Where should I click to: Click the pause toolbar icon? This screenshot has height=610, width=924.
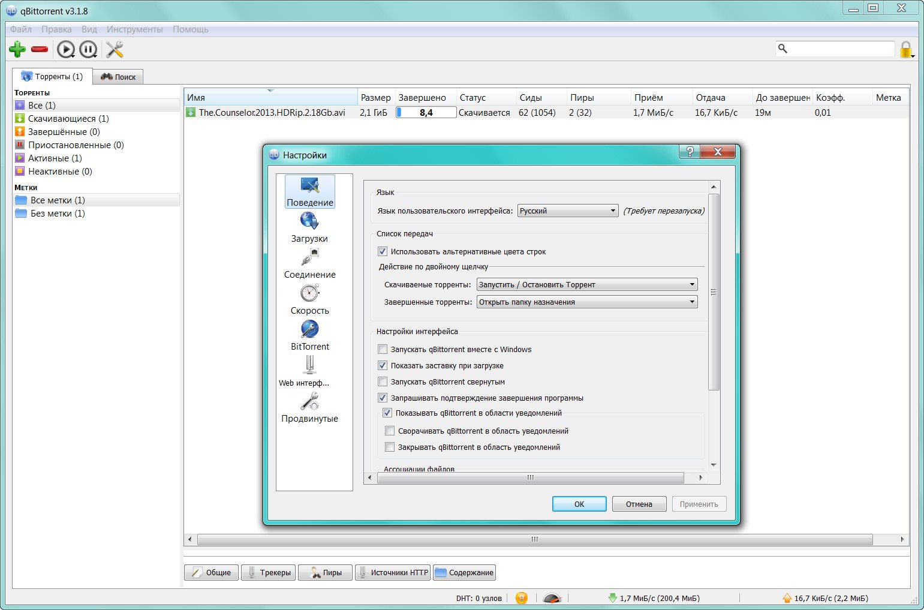point(88,49)
